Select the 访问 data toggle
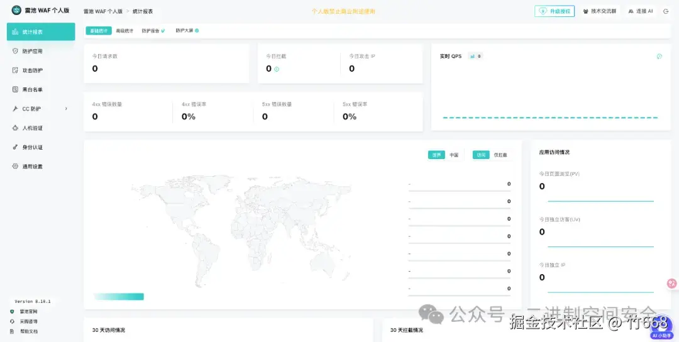The height and width of the screenshot is (342, 679). pos(481,155)
